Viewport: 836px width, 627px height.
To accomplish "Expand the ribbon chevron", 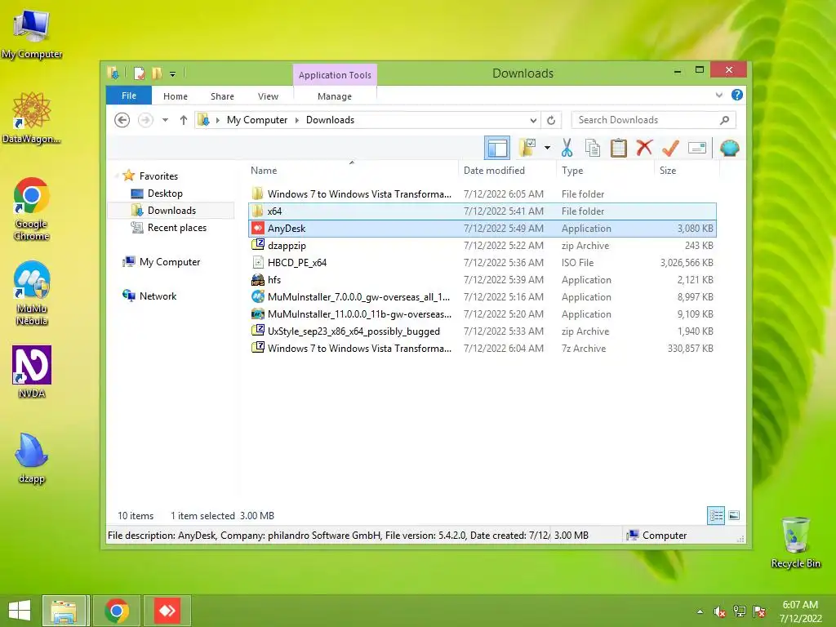I will tap(718, 95).
